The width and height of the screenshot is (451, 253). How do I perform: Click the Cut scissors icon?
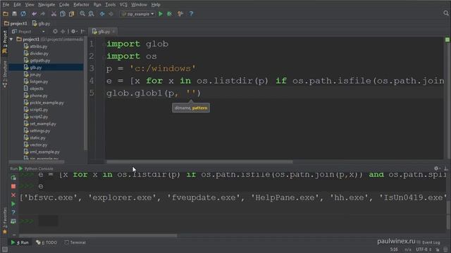click(x=54, y=14)
